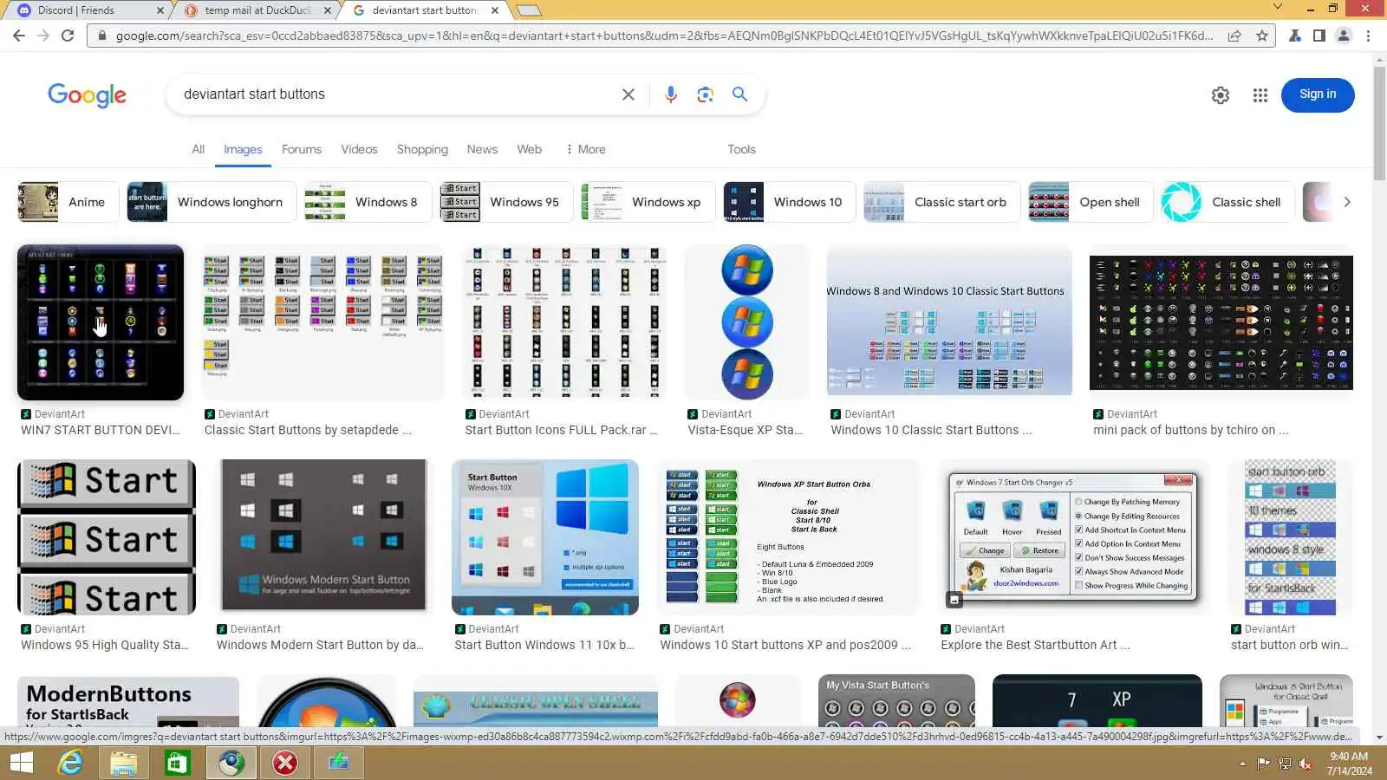Start a voice search with the microphone
The height and width of the screenshot is (780, 1387).
pyautogui.click(x=670, y=94)
